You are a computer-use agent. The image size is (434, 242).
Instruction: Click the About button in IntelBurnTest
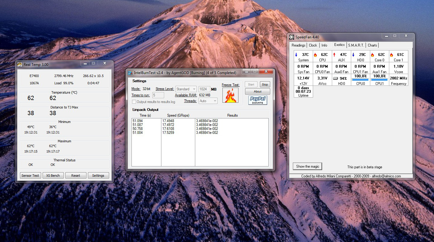tap(257, 92)
